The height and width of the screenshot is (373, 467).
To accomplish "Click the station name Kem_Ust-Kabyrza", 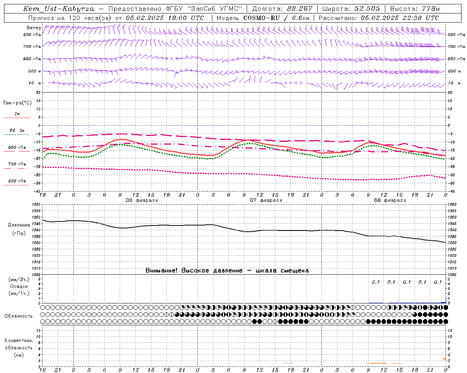I will [x=59, y=9].
